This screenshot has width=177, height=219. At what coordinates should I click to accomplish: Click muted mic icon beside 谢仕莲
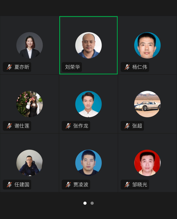point(9,126)
